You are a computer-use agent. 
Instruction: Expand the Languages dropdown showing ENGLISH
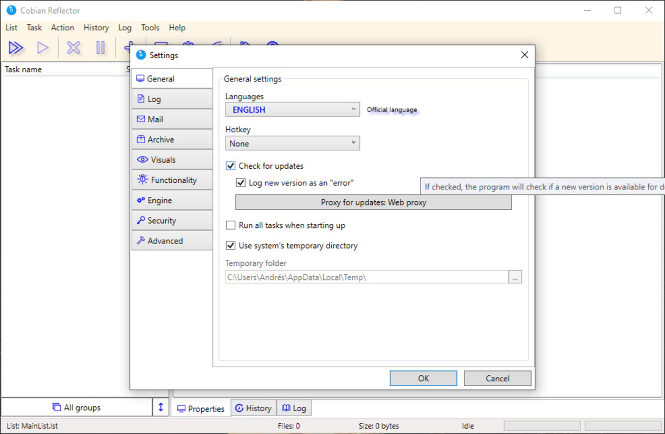tap(293, 110)
